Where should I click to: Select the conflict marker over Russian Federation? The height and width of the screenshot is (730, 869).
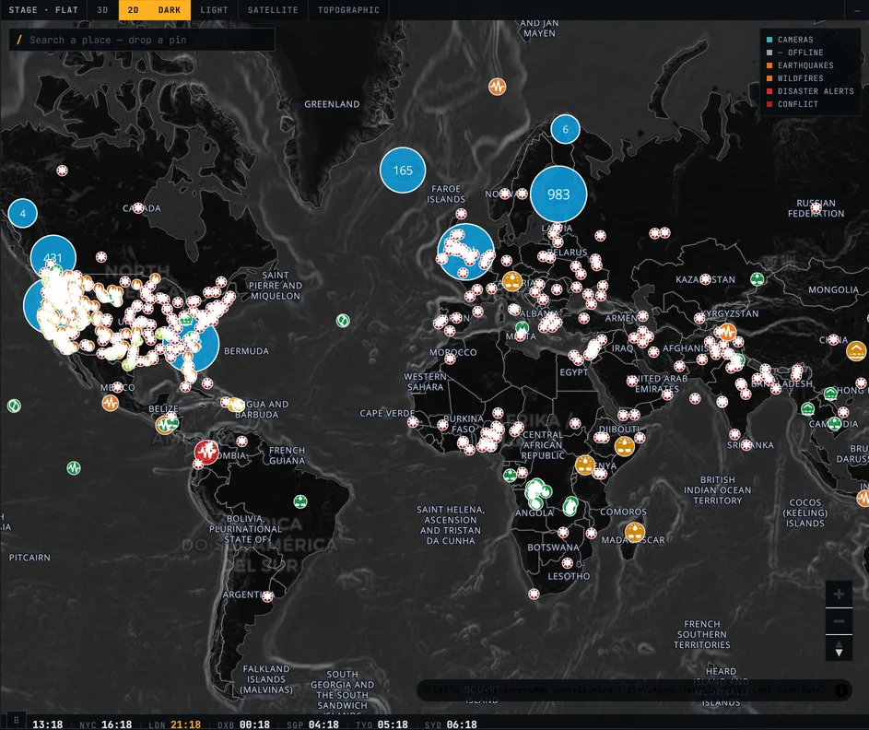coord(816,208)
